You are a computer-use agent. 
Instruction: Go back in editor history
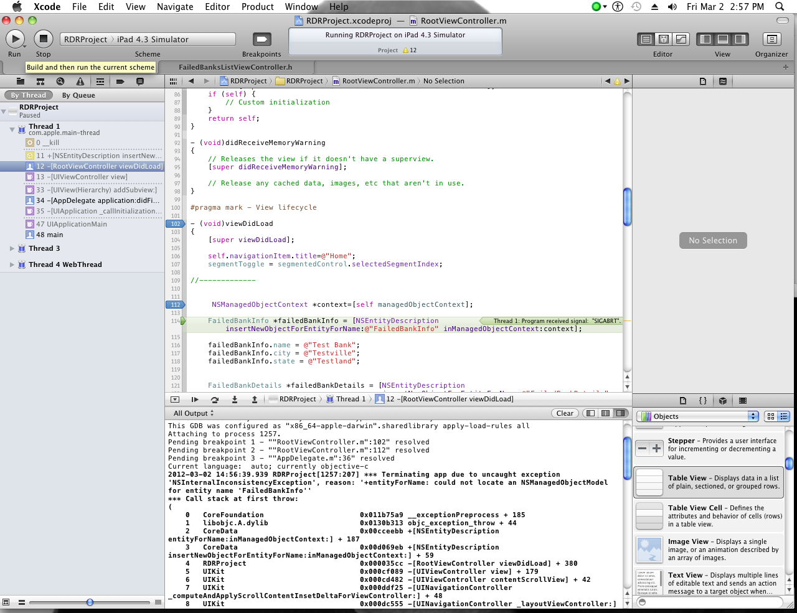tap(191, 81)
